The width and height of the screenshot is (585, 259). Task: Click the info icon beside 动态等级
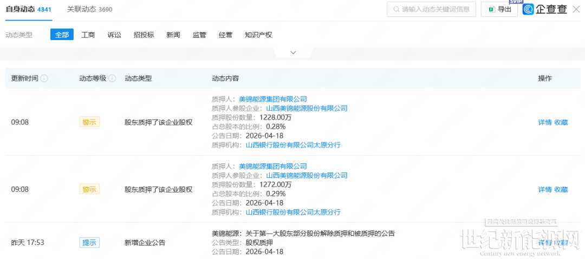[112, 78]
